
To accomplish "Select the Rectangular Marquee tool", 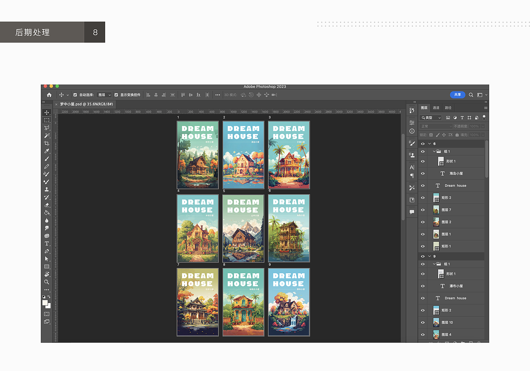I will tap(47, 120).
